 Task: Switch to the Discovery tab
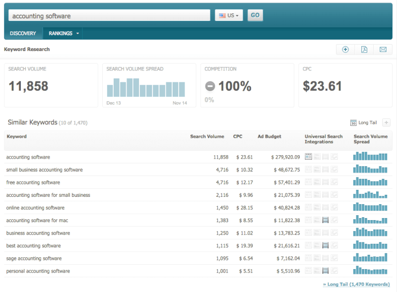tap(23, 34)
